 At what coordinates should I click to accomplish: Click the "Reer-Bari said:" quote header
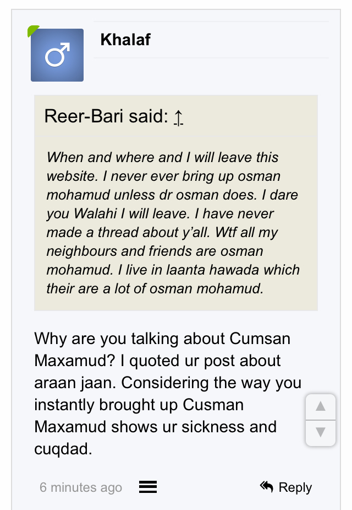(x=106, y=116)
